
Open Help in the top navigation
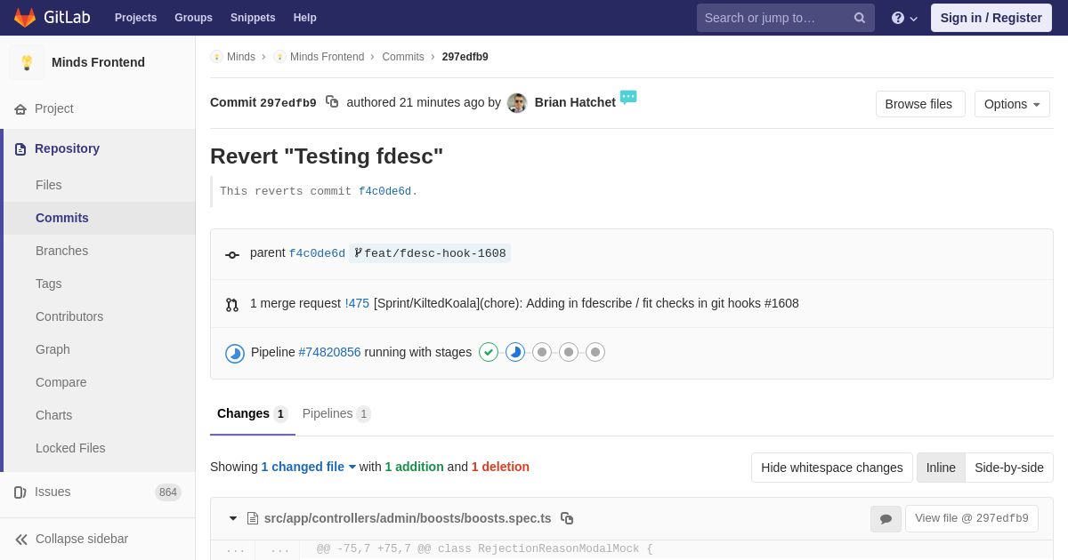pyautogui.click(x=305, y=18)
